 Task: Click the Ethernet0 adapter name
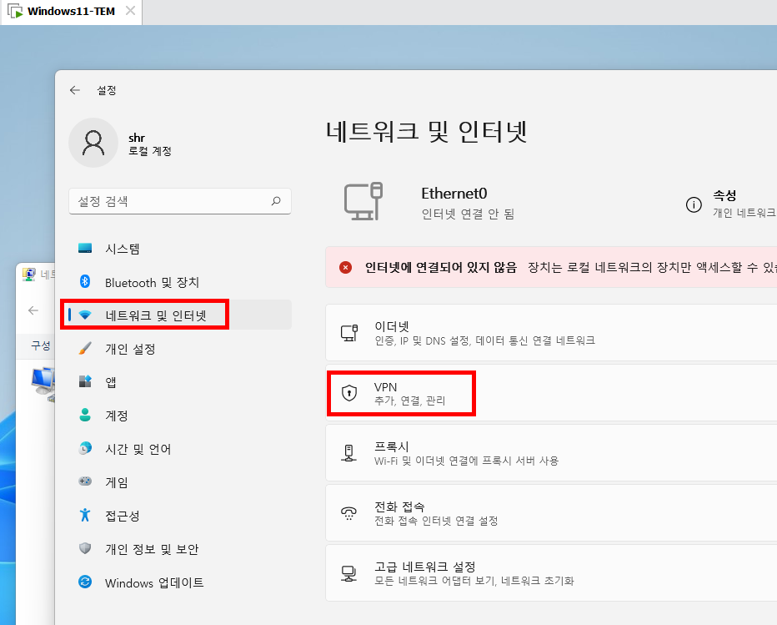[454, 194]
